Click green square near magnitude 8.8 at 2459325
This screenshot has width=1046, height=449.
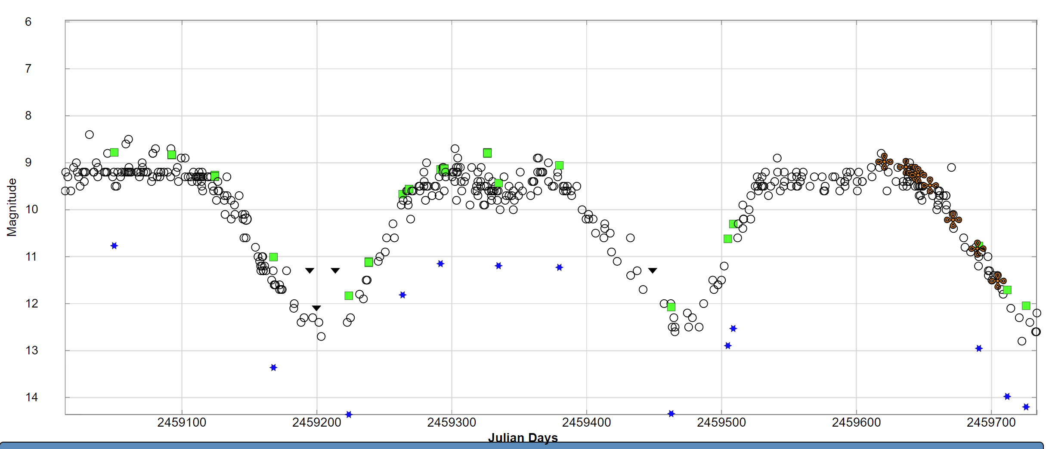[487, 153]
